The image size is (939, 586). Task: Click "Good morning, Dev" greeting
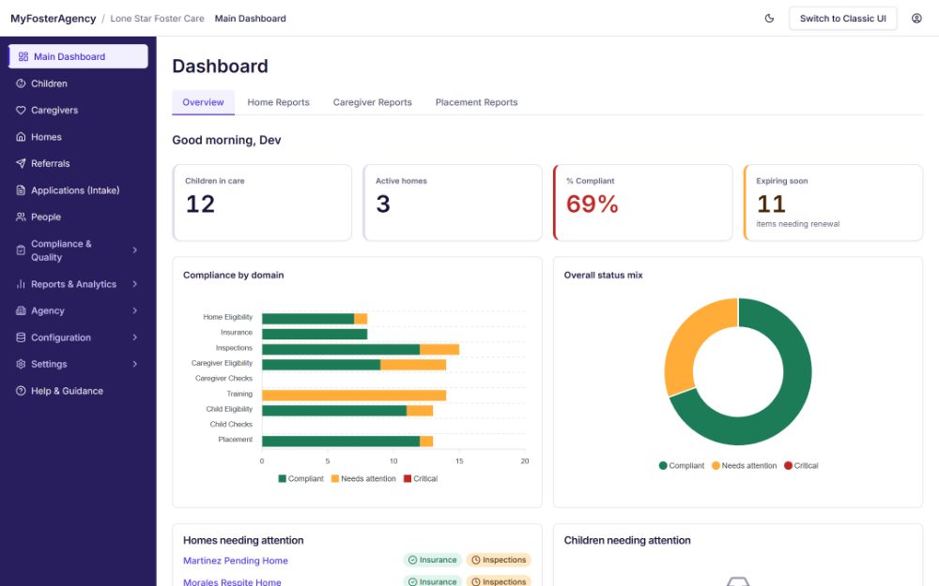(x=226, y=140)
